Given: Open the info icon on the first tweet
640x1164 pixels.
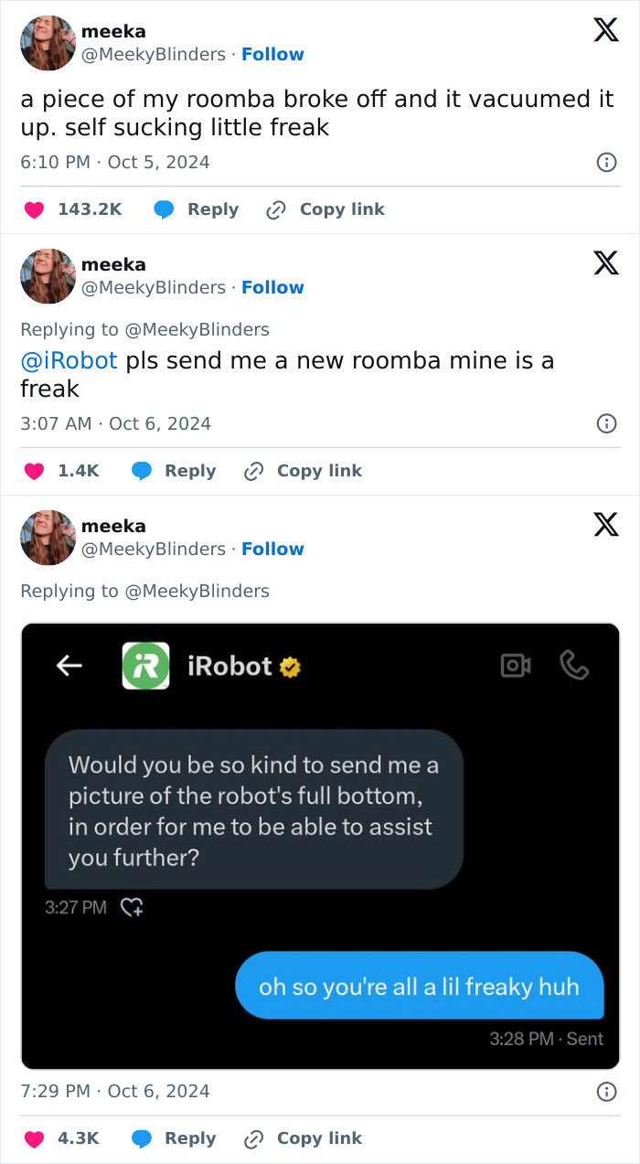Looking at the screenshot, I should click(x=605, y=162).
